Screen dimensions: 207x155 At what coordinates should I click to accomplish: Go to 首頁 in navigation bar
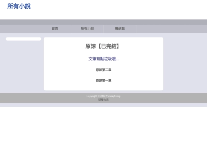click(x=55, y=29)
